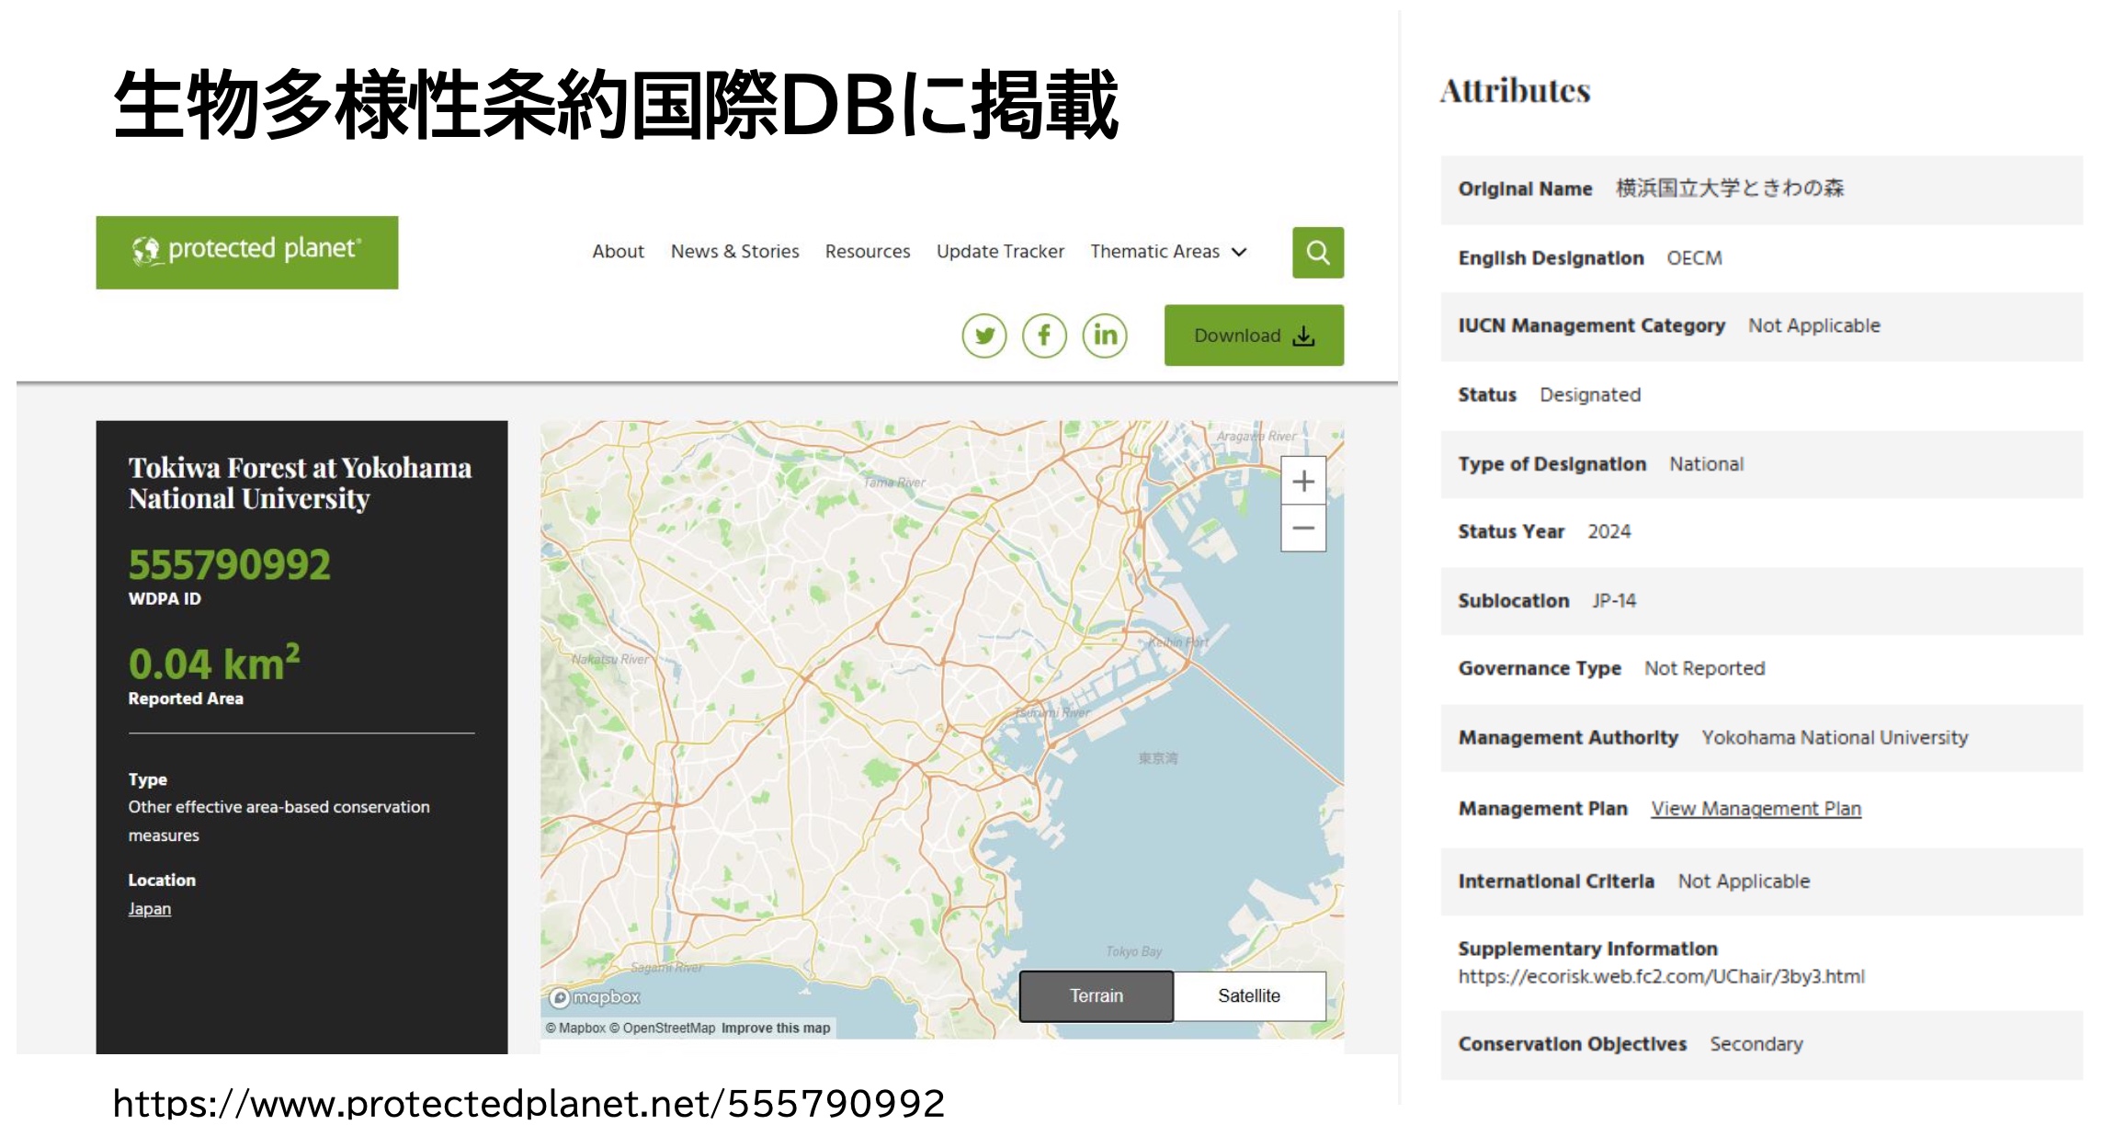Image resolution: width=2103 pixels, height=1125 pixels.
Task: Click the Mapbox logo on map
Action: tap(595, 997)
